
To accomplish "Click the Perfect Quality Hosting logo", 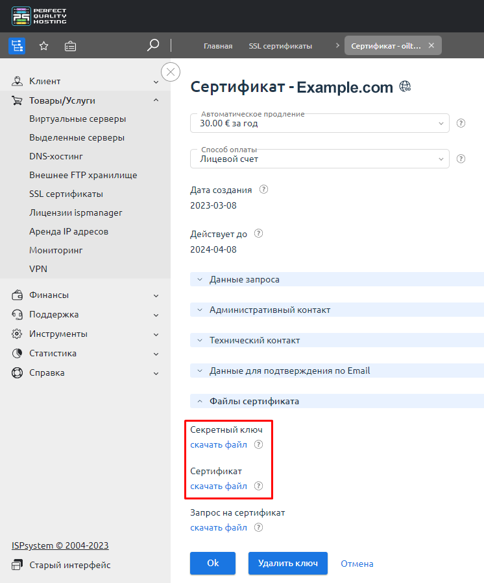I will [x=39, y=16].
